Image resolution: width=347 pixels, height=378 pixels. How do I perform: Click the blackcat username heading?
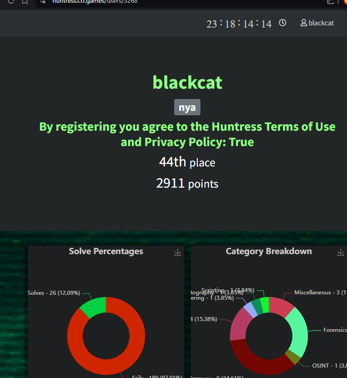click(187, 82)
